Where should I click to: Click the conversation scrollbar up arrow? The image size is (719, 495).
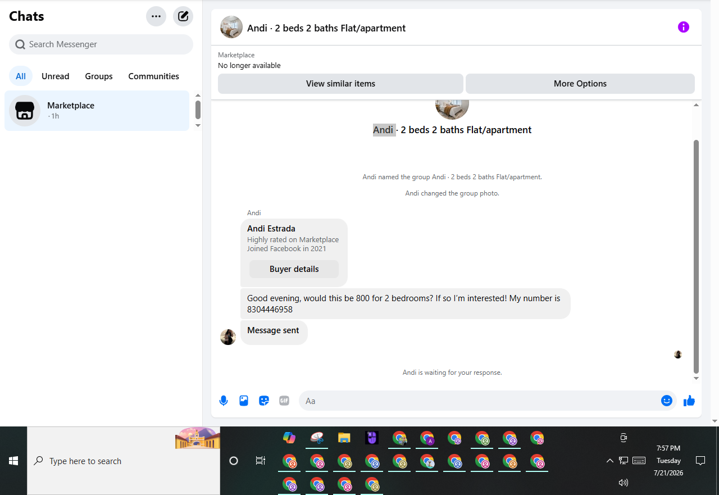(x=697, y=105)
